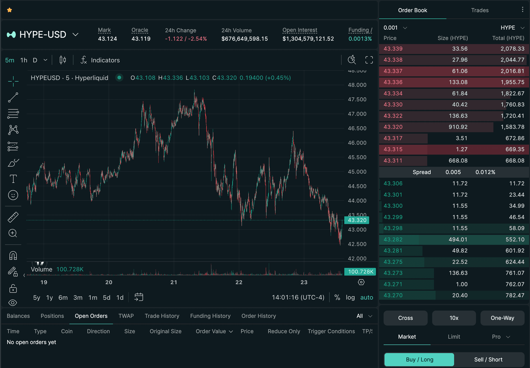Toggle magnet mode for drawings
This screenshot has width=530, height=368.
13,256
